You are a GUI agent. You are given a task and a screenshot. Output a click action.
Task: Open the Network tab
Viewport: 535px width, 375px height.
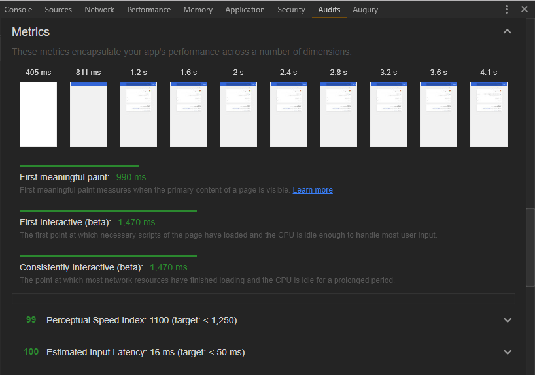tap(99, 10)
